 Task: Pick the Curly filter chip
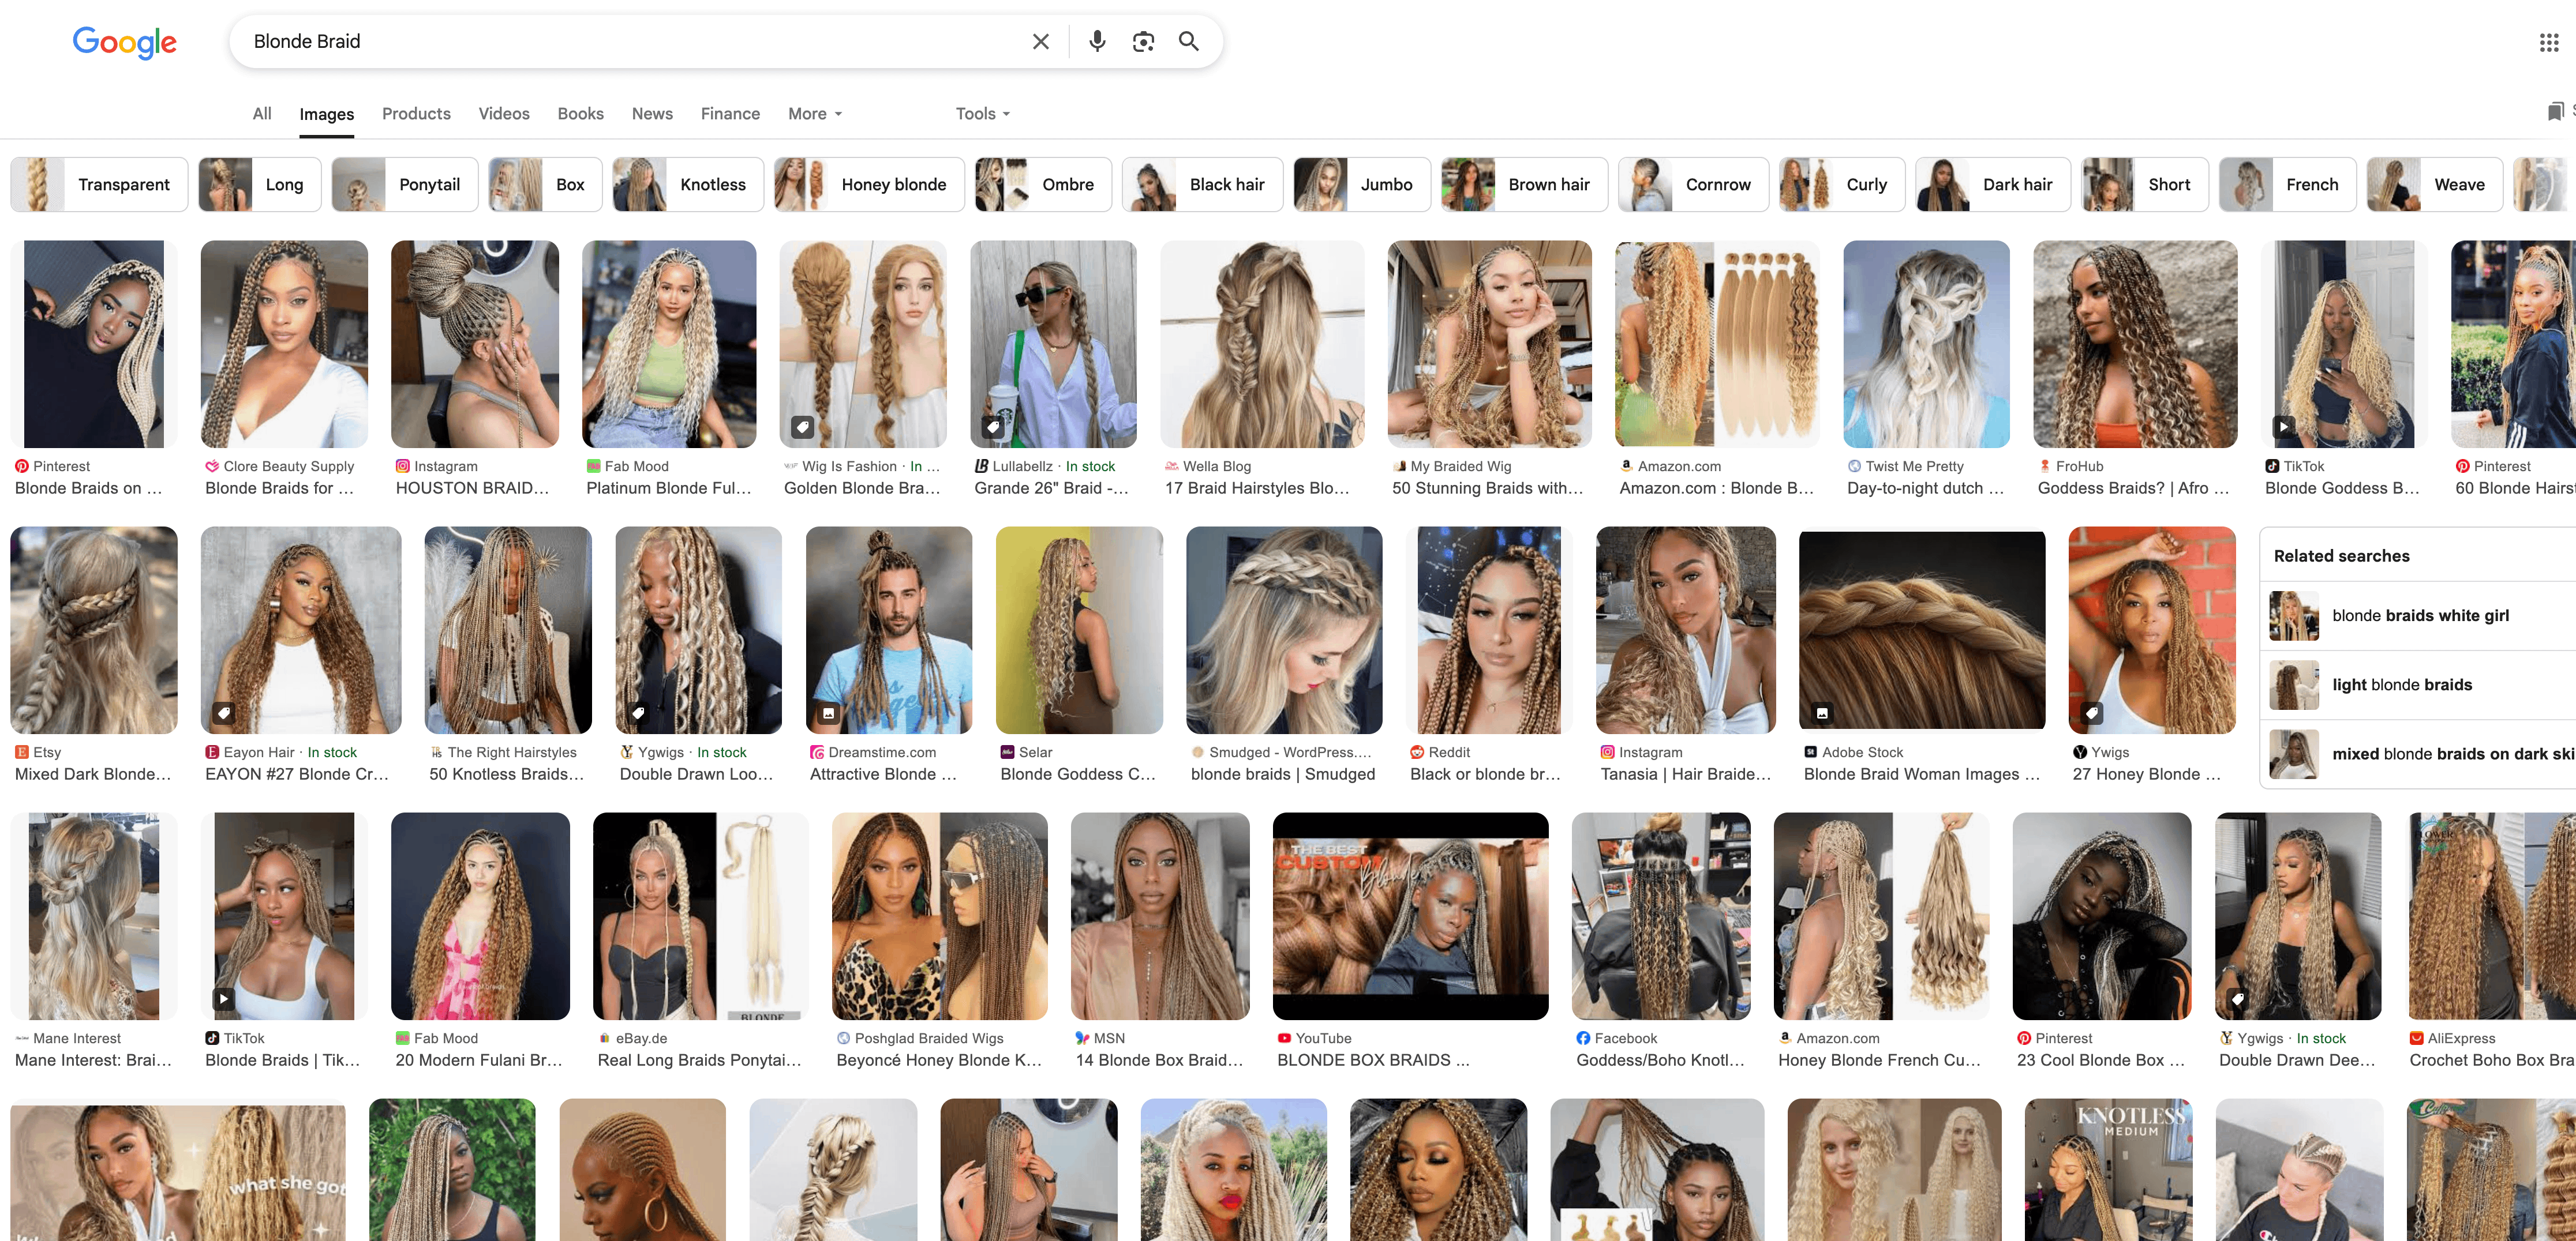[x=1842, y=185]
